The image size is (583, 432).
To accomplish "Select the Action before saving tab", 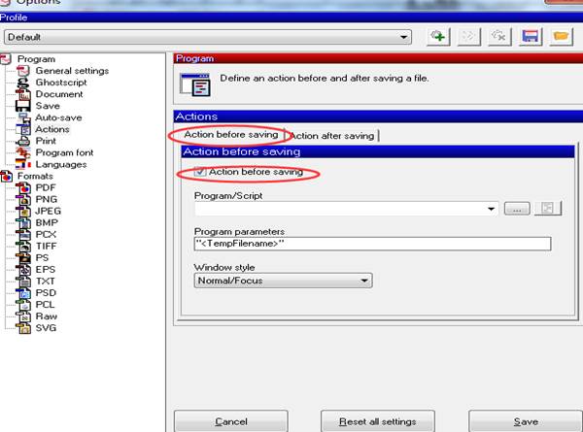I will pyautogui.click(x=231, y=135).
